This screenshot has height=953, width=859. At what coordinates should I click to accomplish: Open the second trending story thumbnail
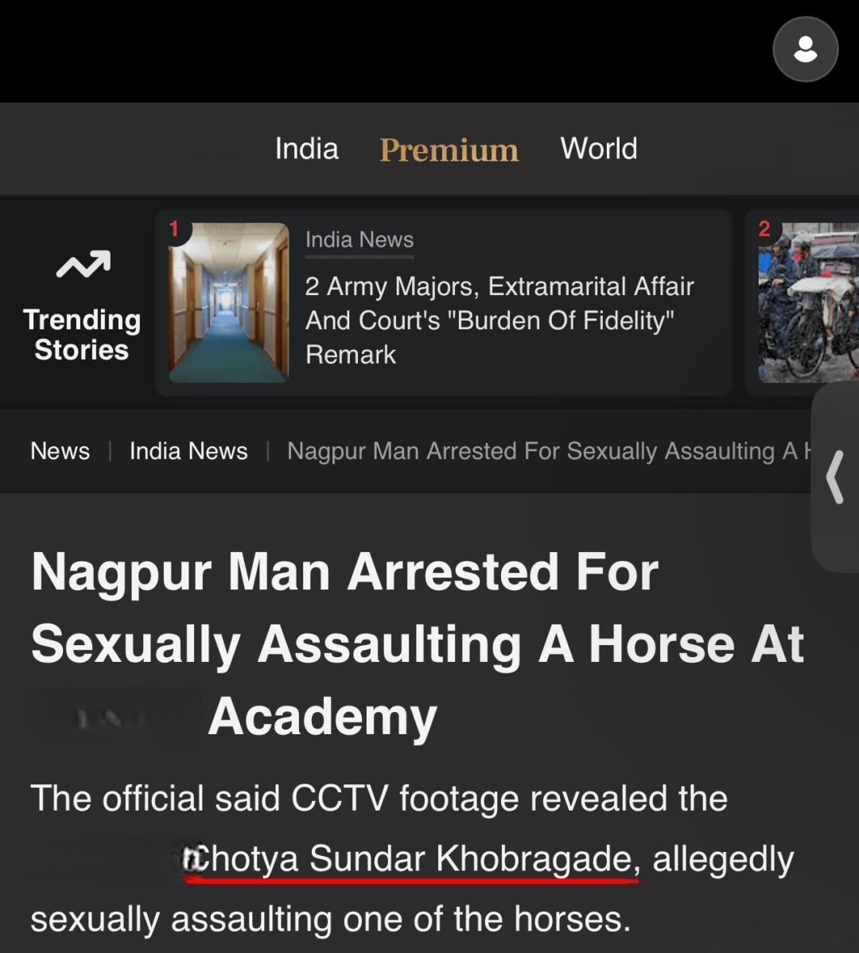click(809, 302)
